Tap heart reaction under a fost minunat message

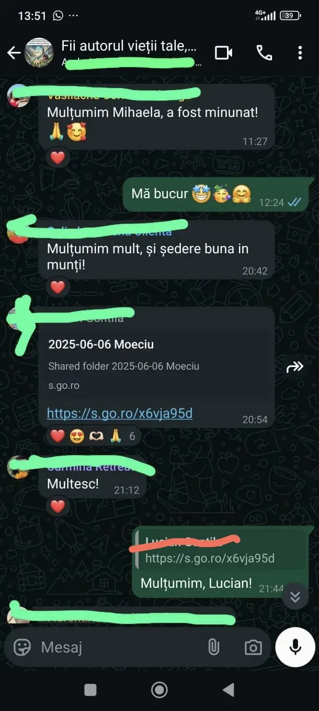coord(58,157)
